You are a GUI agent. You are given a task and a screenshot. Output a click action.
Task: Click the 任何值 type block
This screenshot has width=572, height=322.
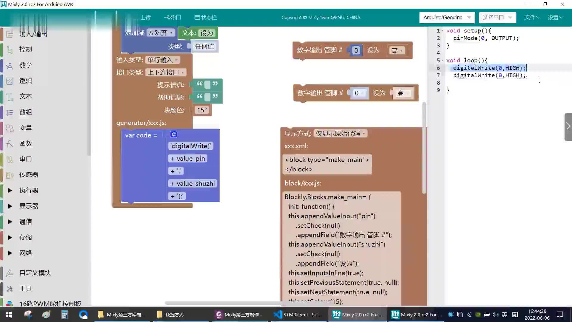click(x=204, y=47)
